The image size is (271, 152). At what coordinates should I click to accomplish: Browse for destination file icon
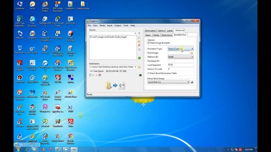(139, 67)
